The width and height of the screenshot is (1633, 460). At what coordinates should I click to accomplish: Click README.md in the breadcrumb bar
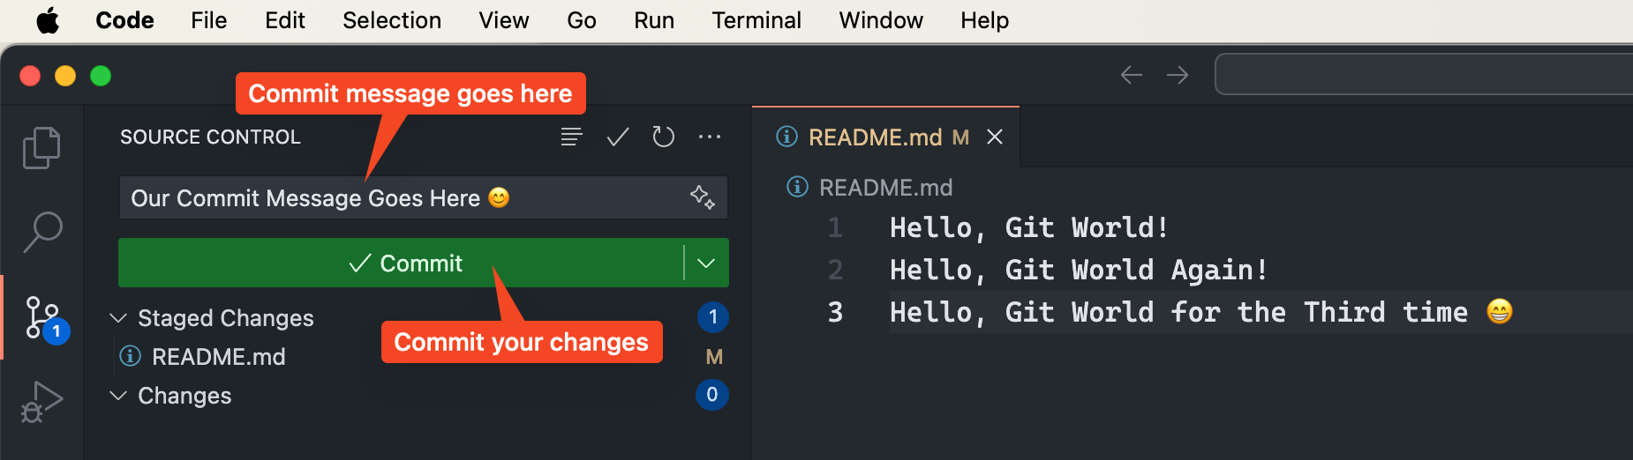(885, 187)
